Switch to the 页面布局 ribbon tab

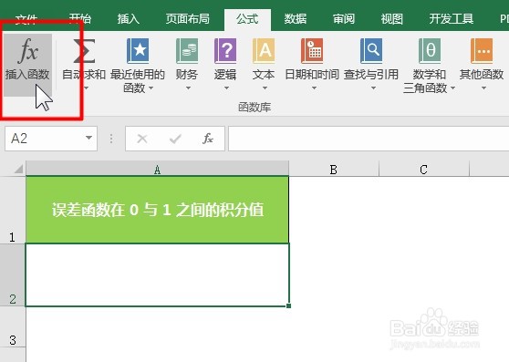(x=188, y=19)
